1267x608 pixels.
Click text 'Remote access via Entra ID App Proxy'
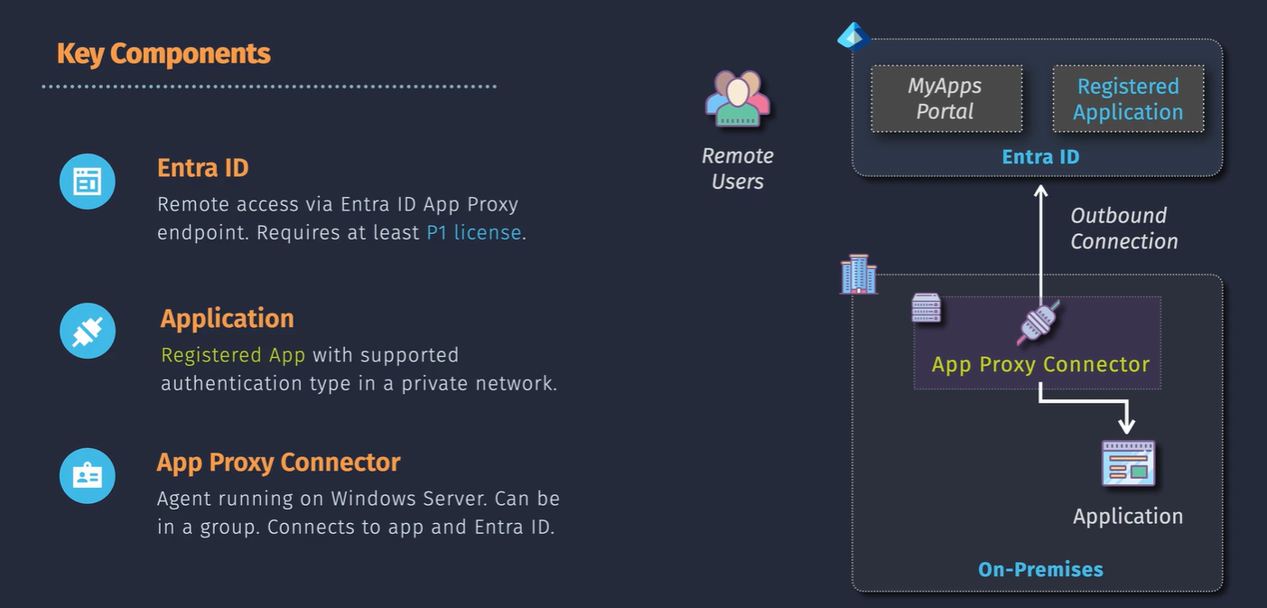[338, 204]
